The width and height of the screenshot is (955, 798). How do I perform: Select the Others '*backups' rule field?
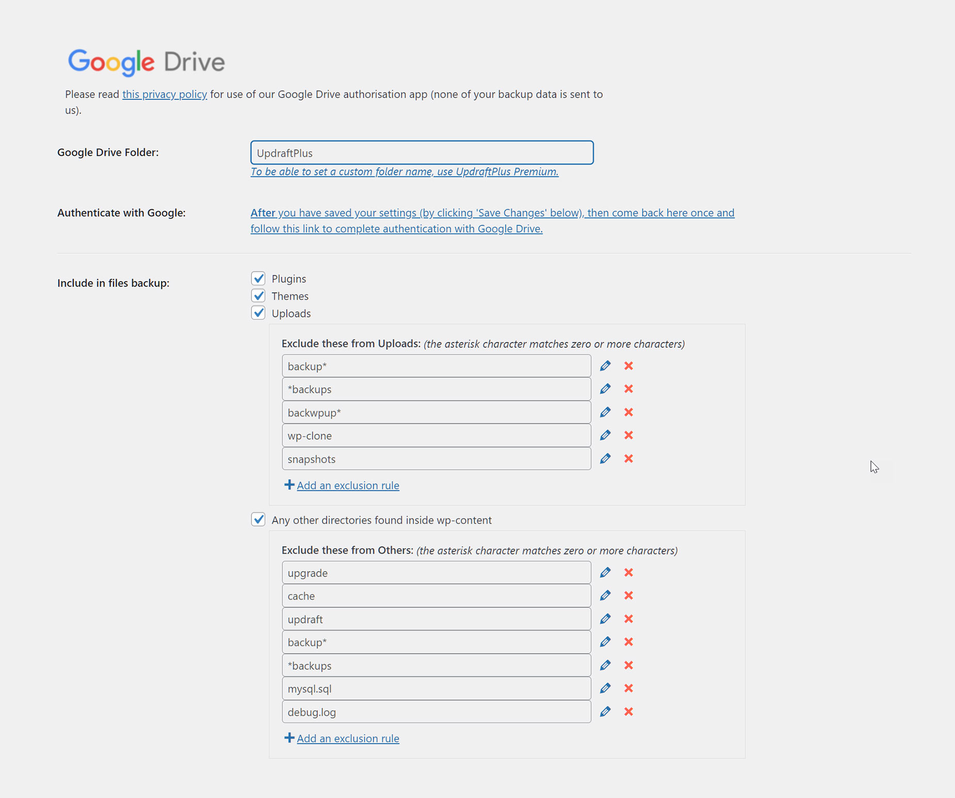pos(436,665)
